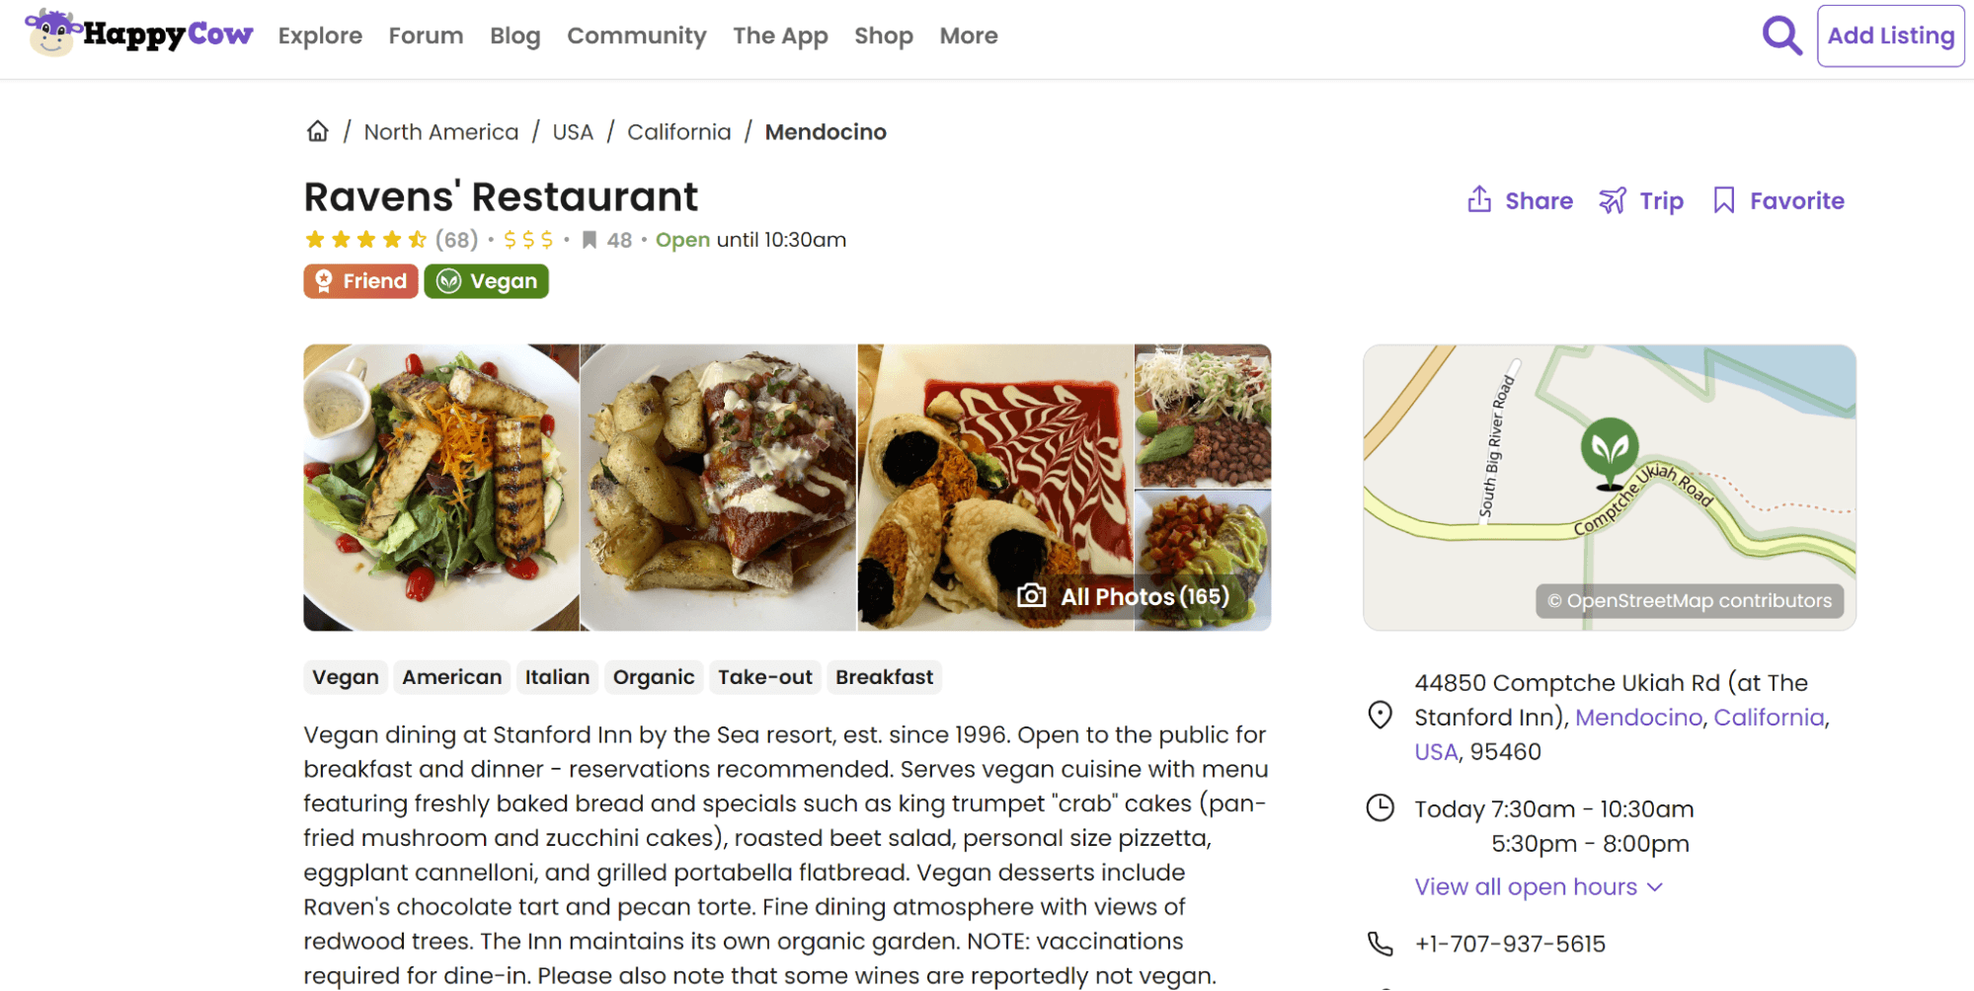Open the More menu
Image resolution: width=1974 pixels, height=991 pixels.
[968, 36]
